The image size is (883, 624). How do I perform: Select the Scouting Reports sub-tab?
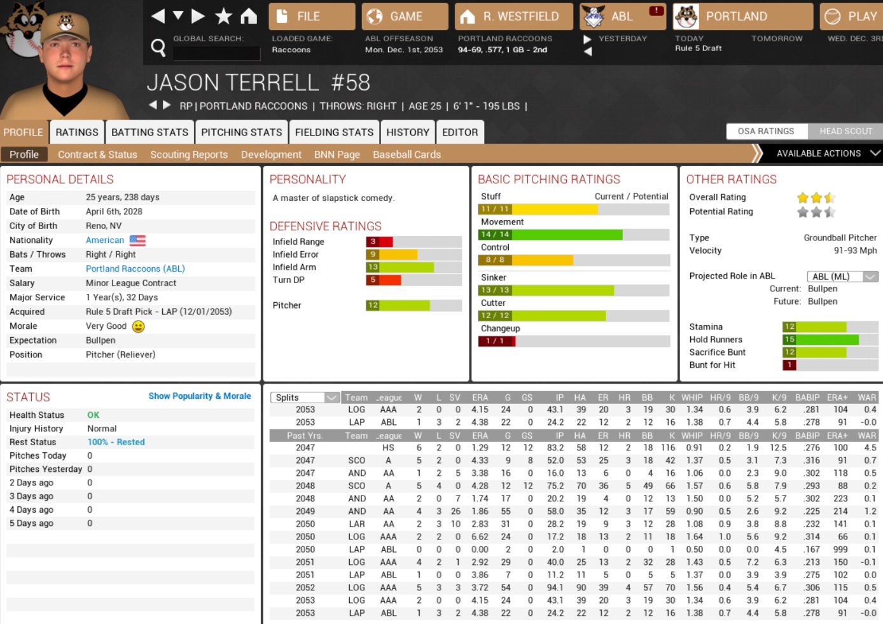coord(189,155)
